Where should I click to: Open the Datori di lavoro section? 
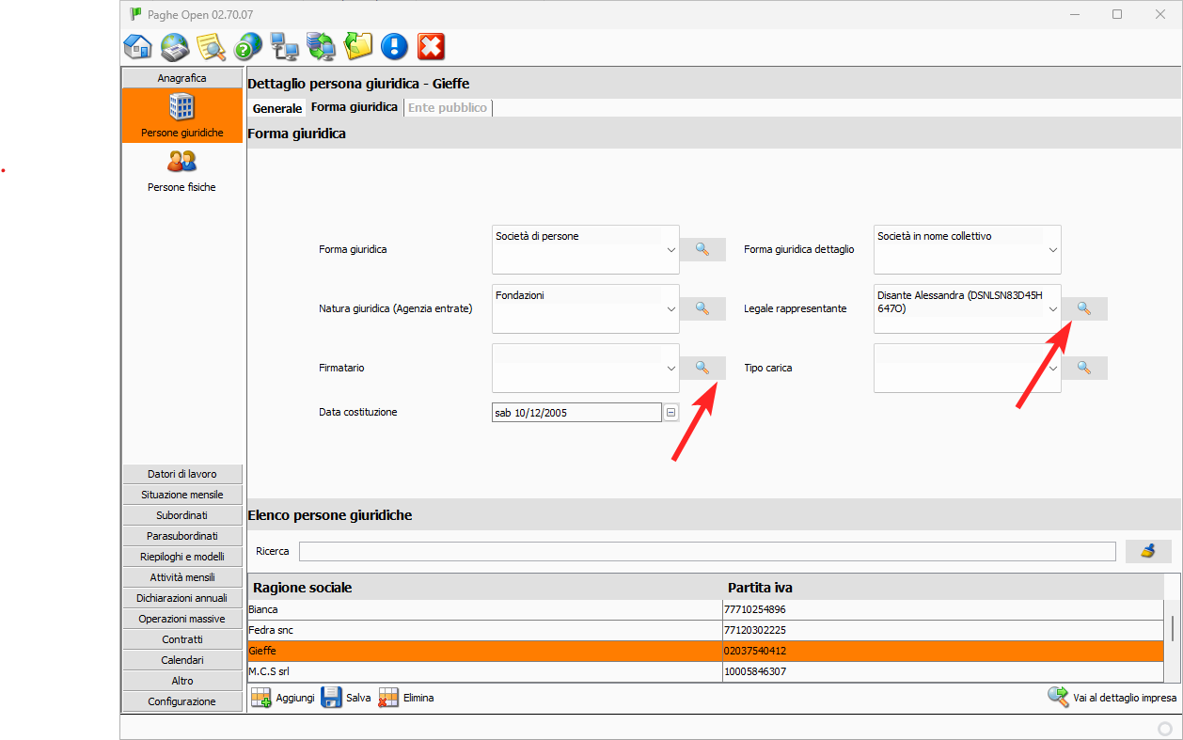(182, 474)
